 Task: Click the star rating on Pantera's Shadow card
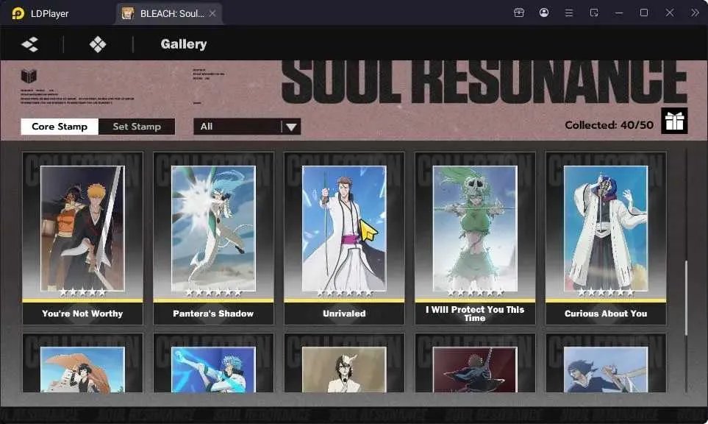pos(213,293)
